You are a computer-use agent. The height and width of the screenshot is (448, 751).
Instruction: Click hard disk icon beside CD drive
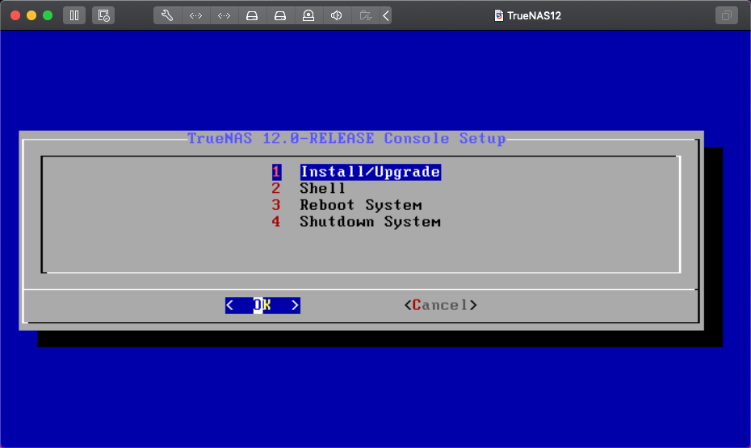[280, 15]
